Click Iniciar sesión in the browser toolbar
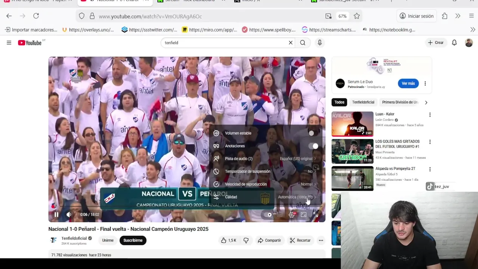 click(x=417, y=16)
